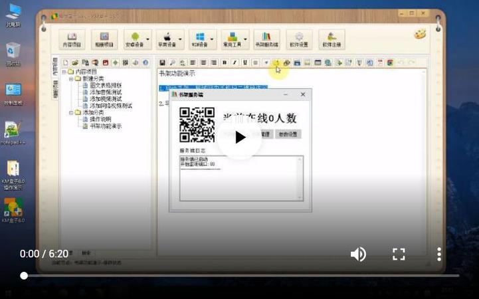
Task: Click the 安卓设备 Android icon button
Action: coord(135,39)
